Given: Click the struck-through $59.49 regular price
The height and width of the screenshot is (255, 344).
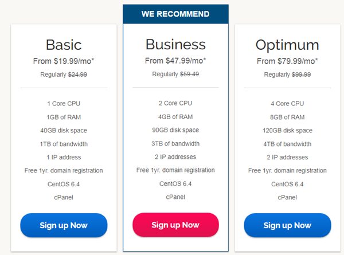Looking at the screenshot, I should click(x=189, y=74).
